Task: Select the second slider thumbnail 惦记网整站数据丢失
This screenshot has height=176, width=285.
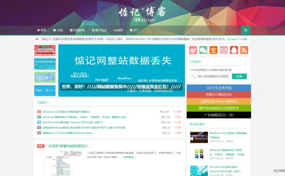Action: click(x=45, y=64)
